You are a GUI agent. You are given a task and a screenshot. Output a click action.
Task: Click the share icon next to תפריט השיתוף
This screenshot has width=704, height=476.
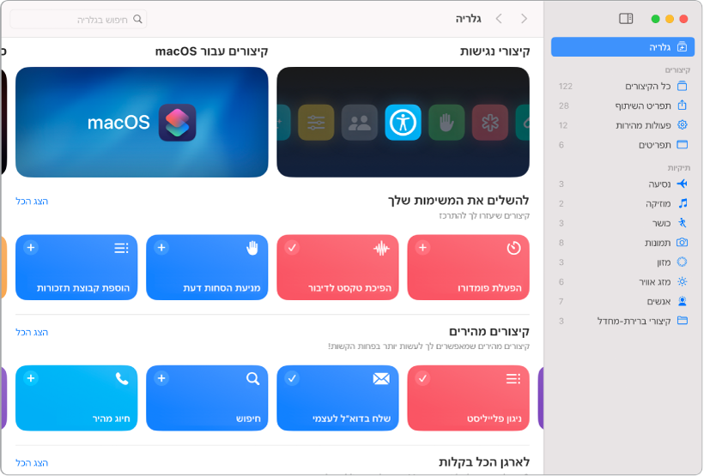pos(682,105)
